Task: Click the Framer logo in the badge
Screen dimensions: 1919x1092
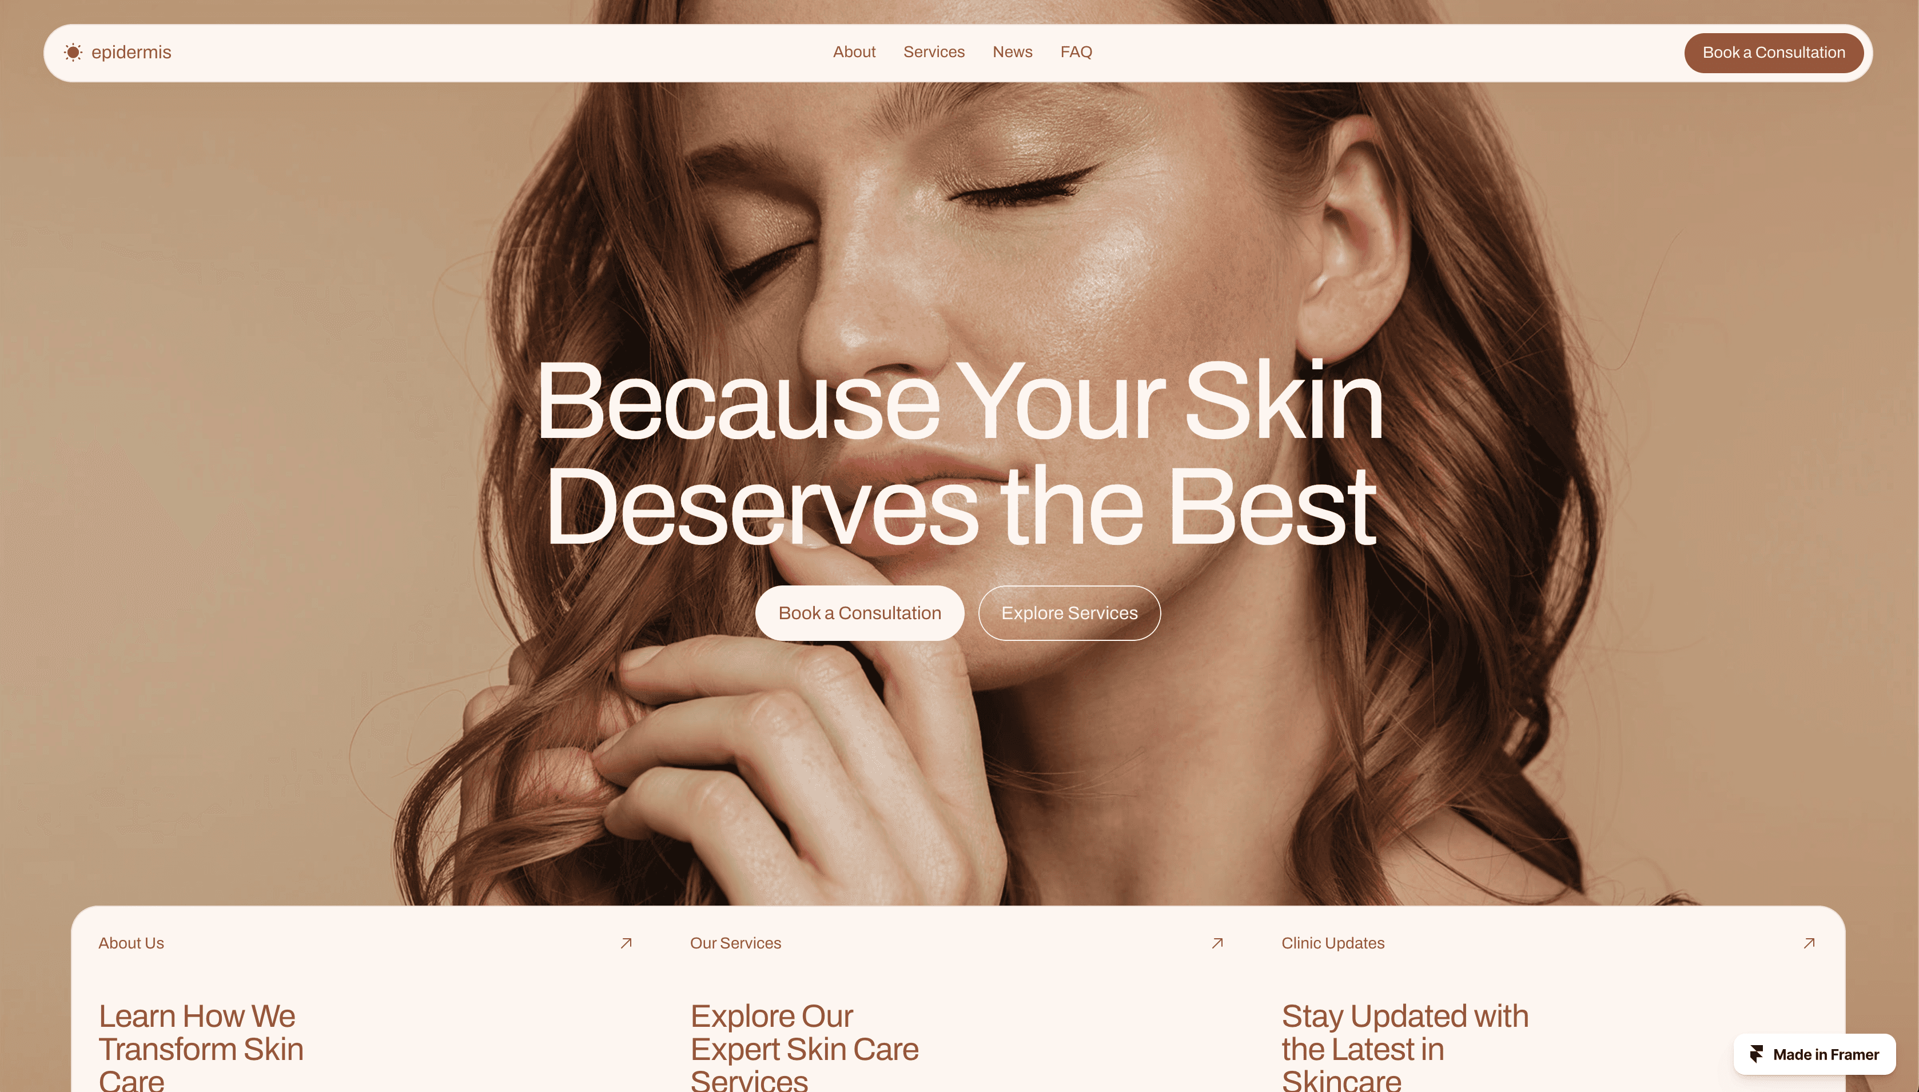Action: tap(1756, 1054)
